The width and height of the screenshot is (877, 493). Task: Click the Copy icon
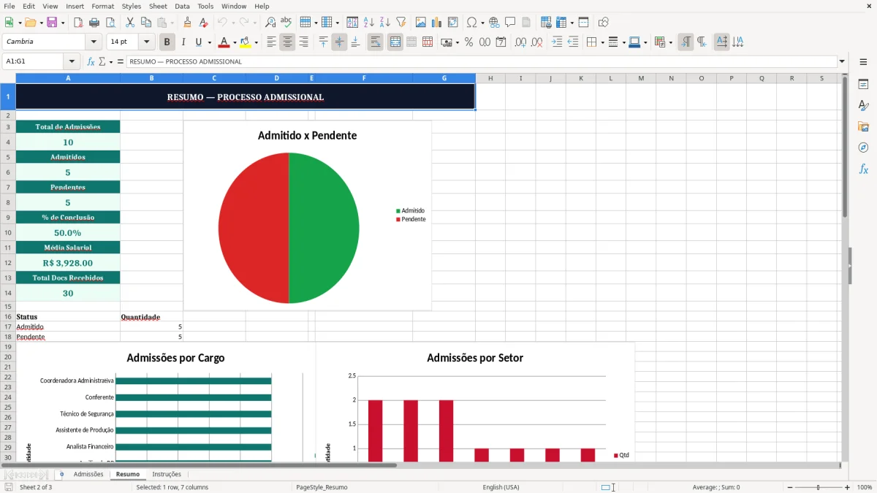pos(146,23)
